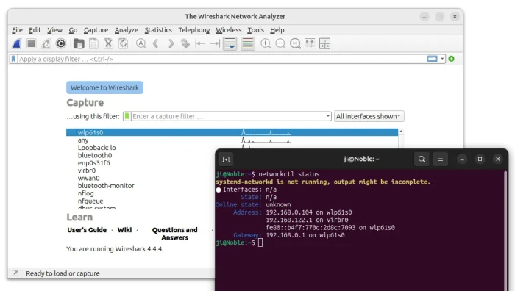Select bluetooth-monitor interface

(x=106, y=186)
